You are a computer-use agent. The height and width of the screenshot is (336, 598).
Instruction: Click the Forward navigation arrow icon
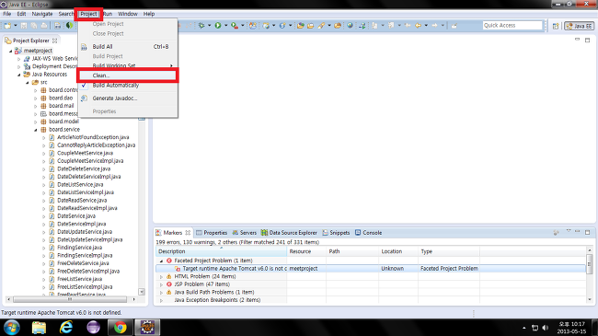435,26
